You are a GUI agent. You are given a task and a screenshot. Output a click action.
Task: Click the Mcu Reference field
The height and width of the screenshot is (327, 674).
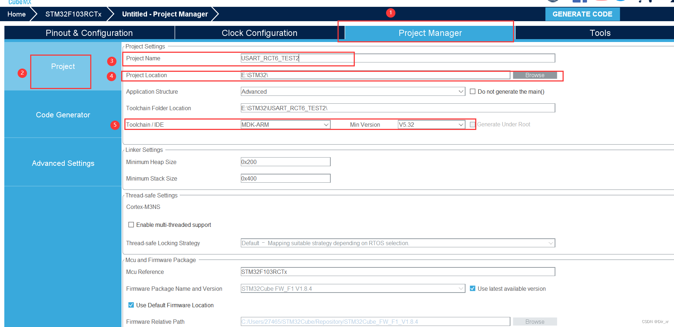398,272
